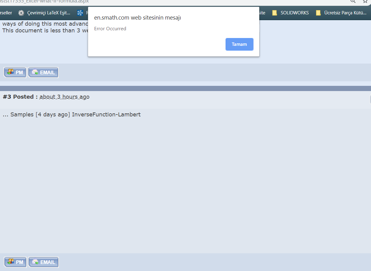Open the bookmark ending in 'rseller'
Viewport: 371px width, 271px height.
6,13
